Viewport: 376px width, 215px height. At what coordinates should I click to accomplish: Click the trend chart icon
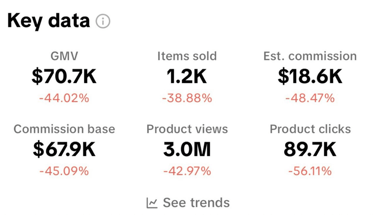[x=152, y=203]
